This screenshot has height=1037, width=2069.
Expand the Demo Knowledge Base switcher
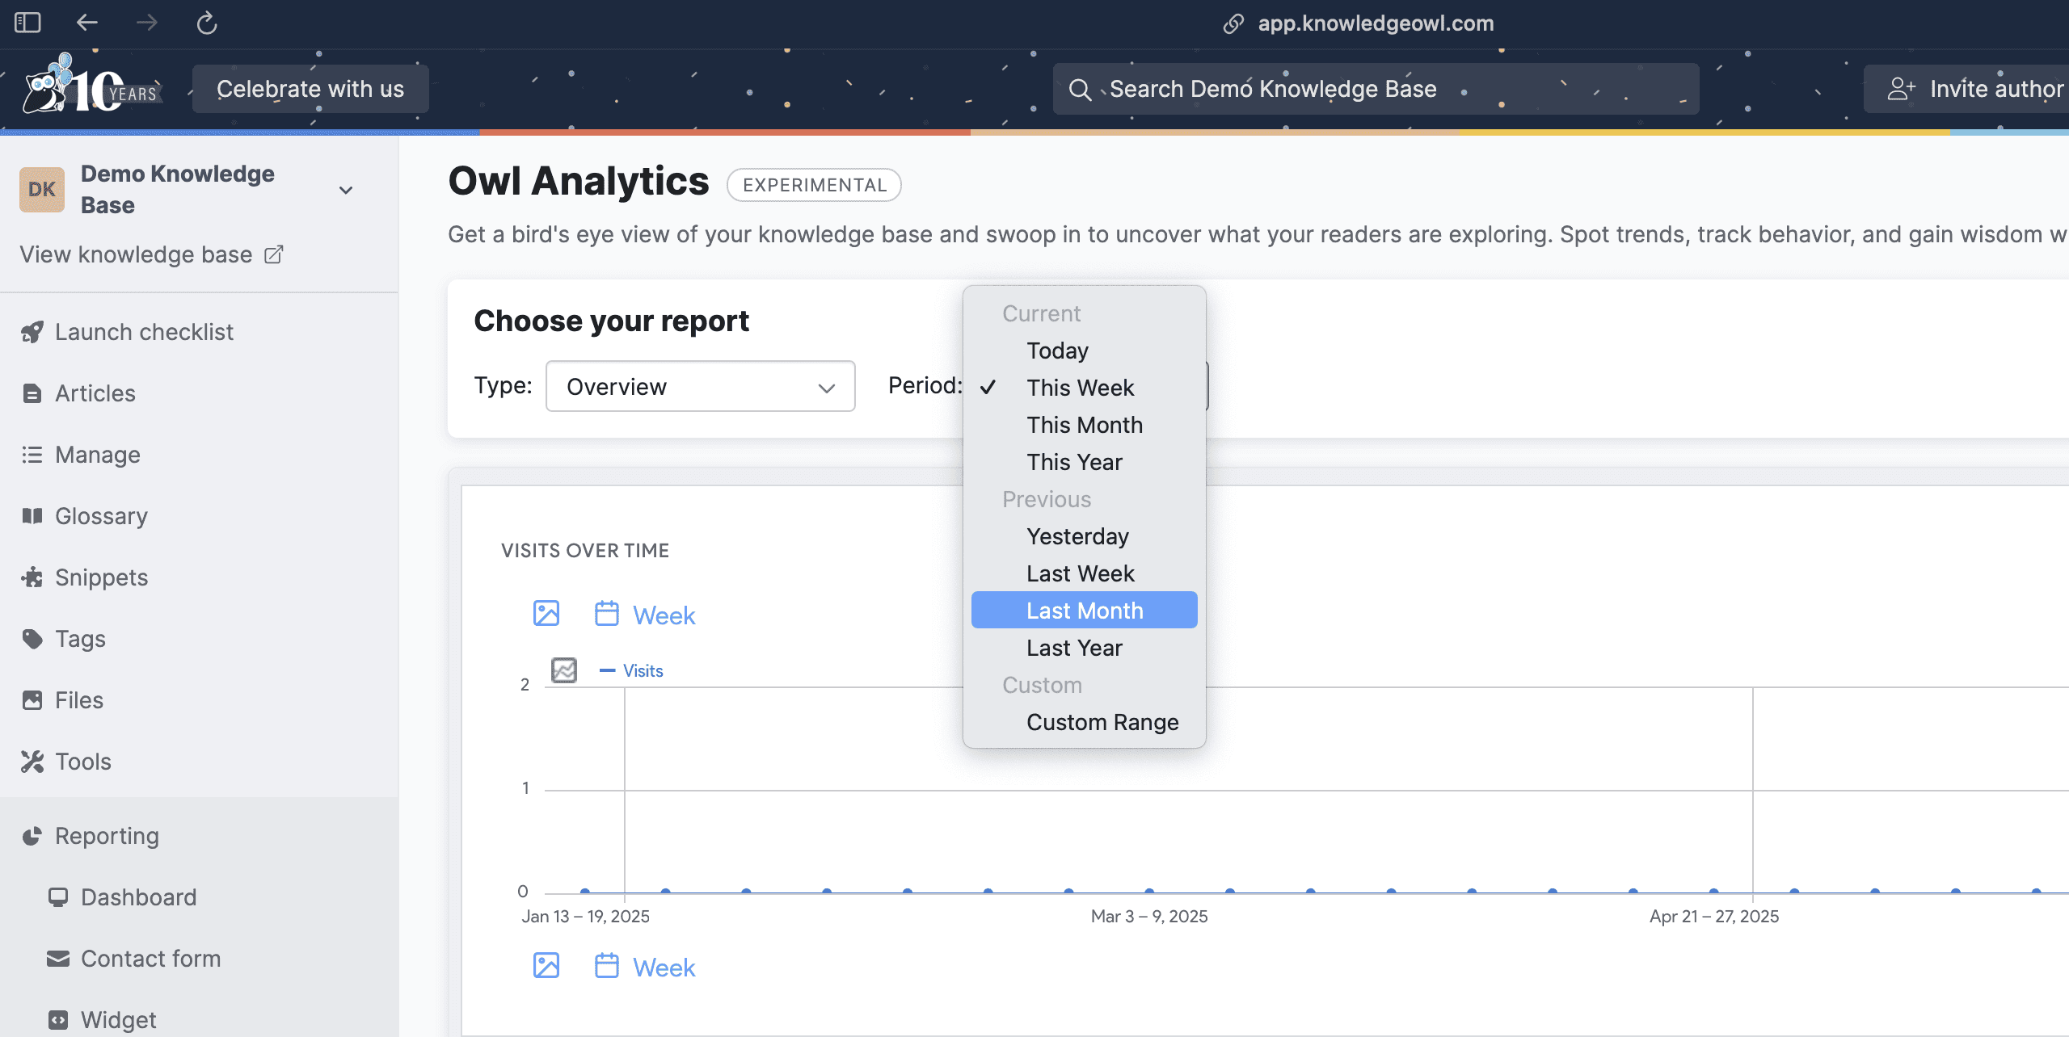pos(346,191)
